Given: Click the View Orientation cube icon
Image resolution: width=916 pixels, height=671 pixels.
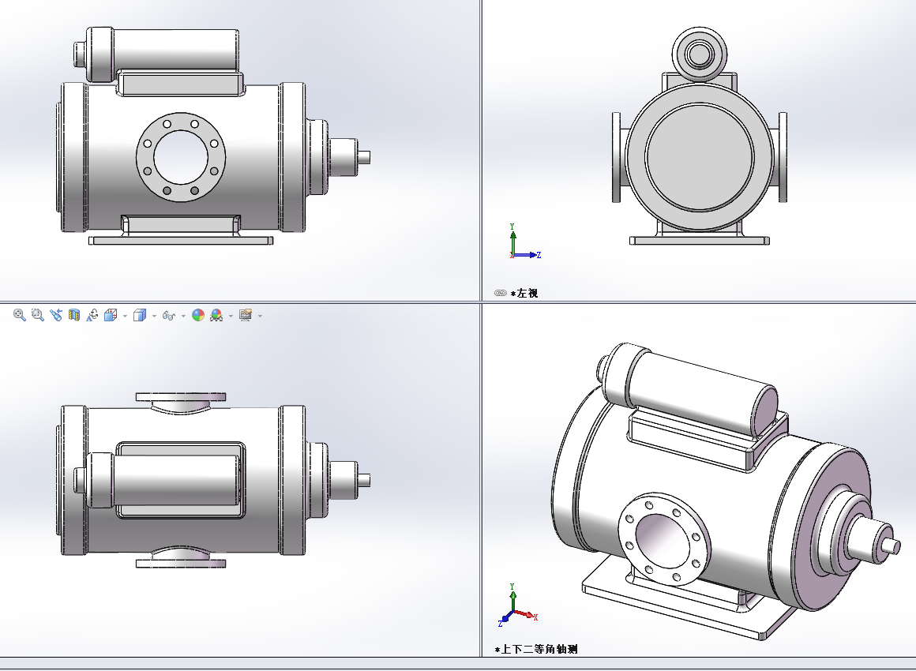Looking at the screenshot, I should click(x=111, y=315).
